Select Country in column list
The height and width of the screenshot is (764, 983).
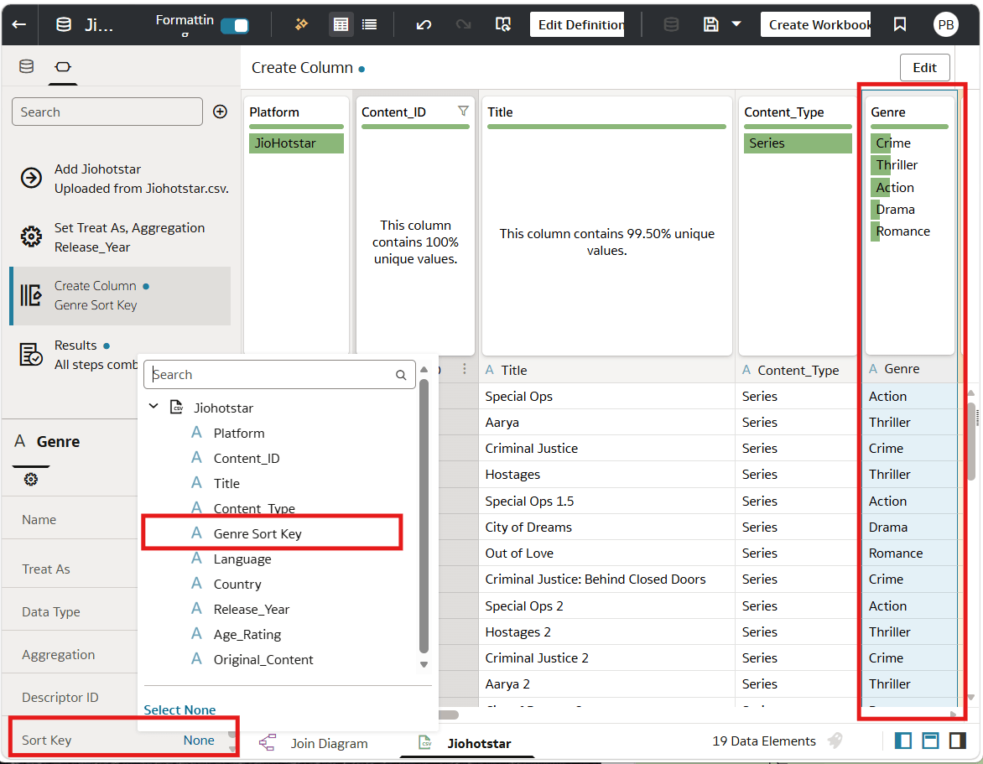(237, 585)
